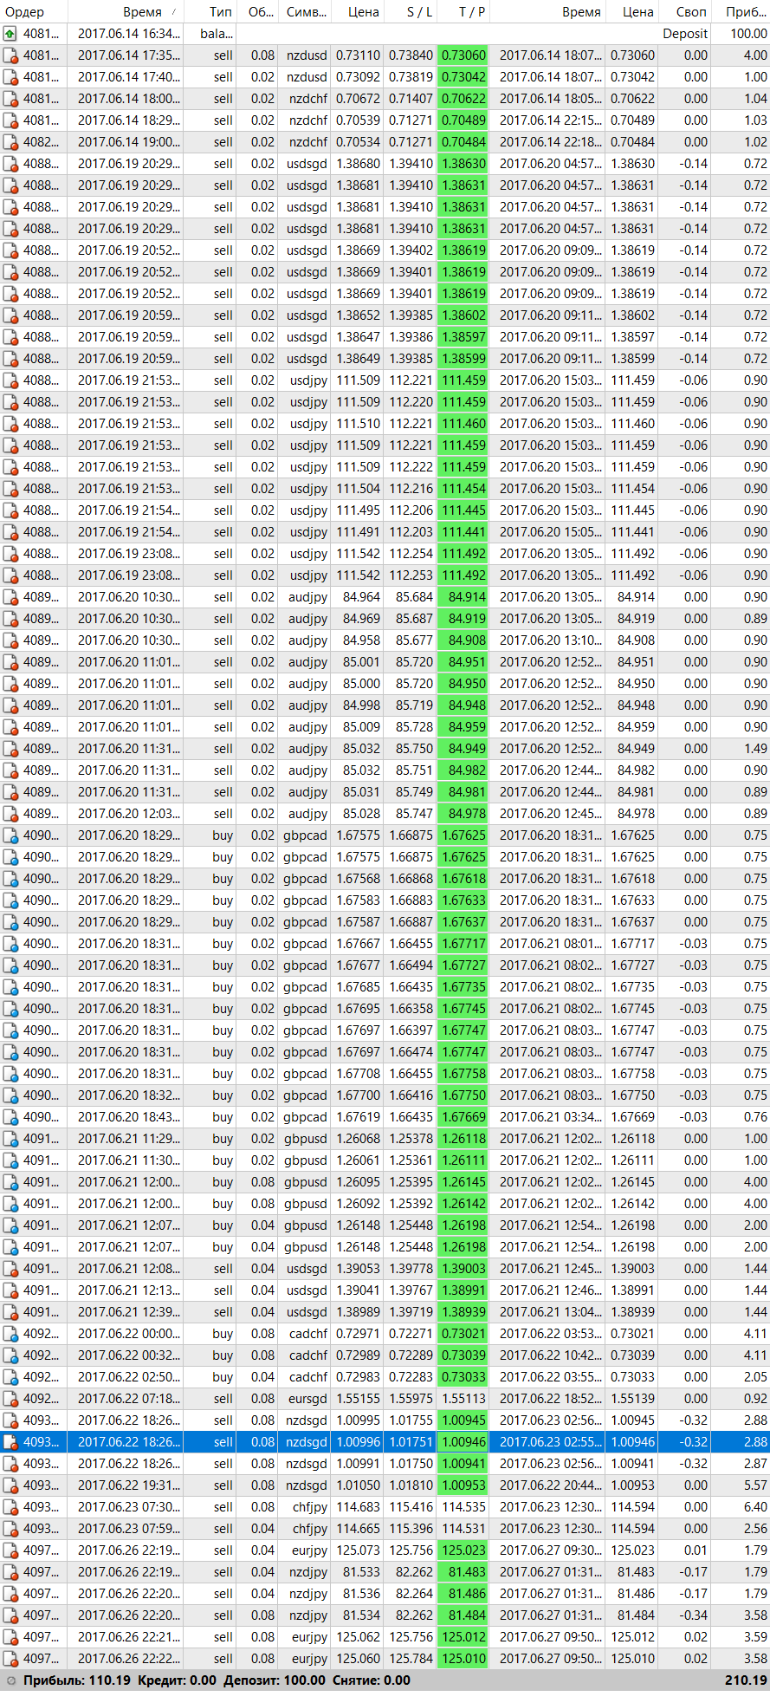Click the order icon of nzdusd 0.73092 row
Viewport: 770px width, 1703px height.
click(x=10, y=77)
